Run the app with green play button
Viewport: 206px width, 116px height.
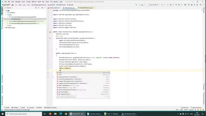pos(162,5)
